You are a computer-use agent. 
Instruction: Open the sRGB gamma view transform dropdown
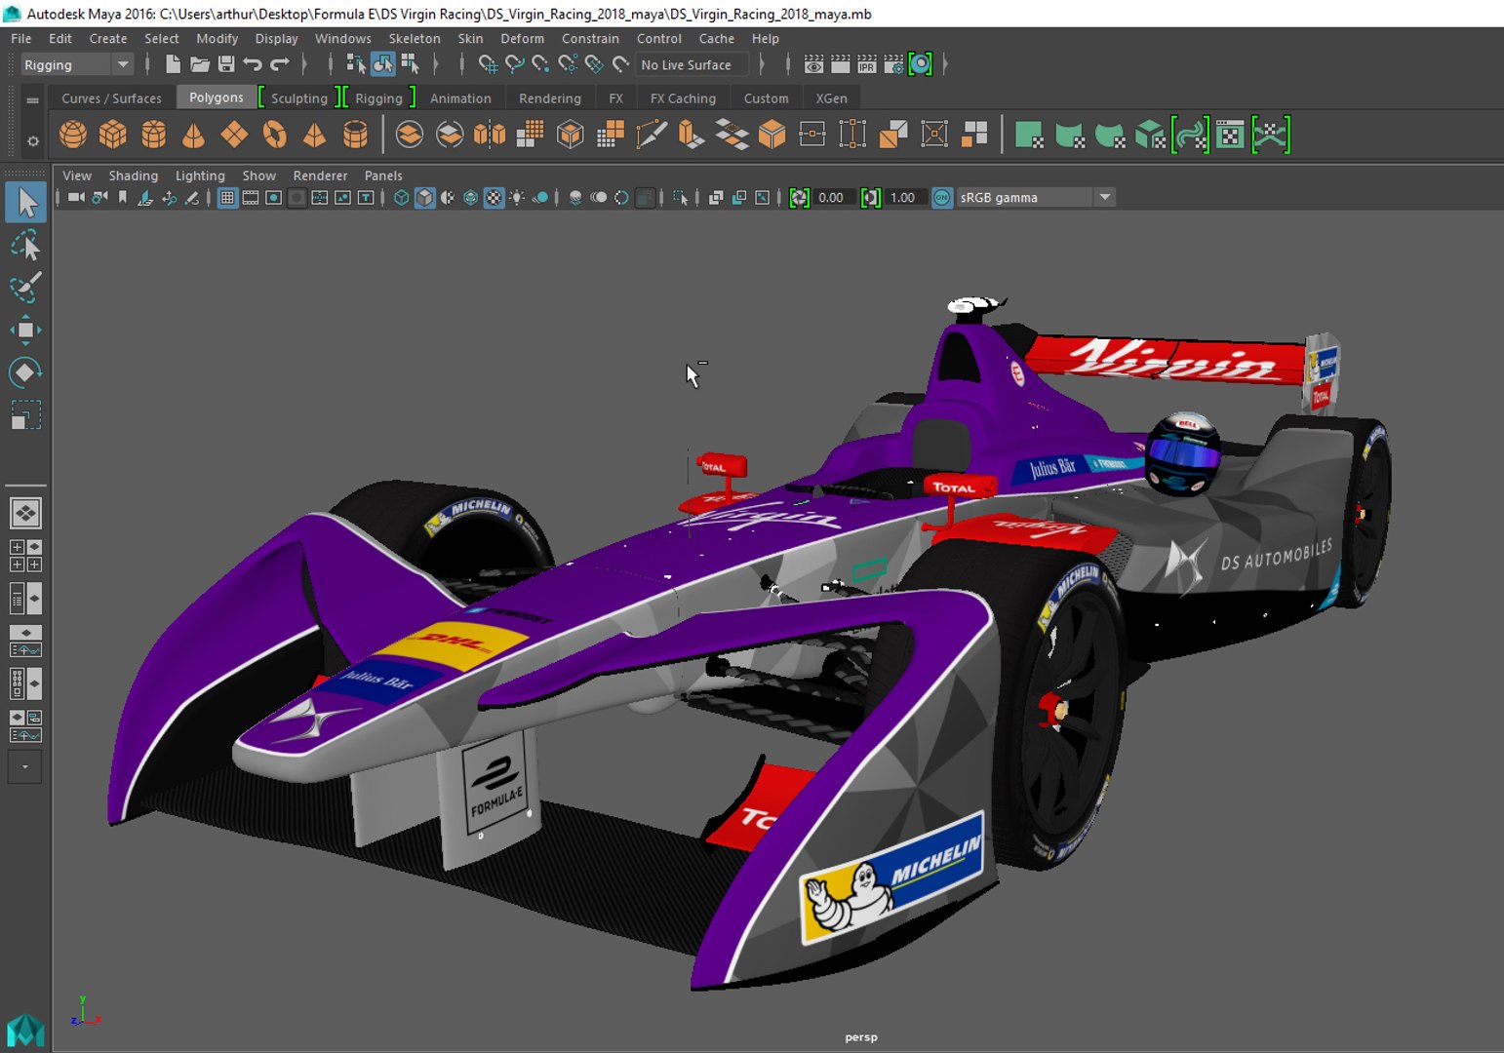coord(1036,197)
